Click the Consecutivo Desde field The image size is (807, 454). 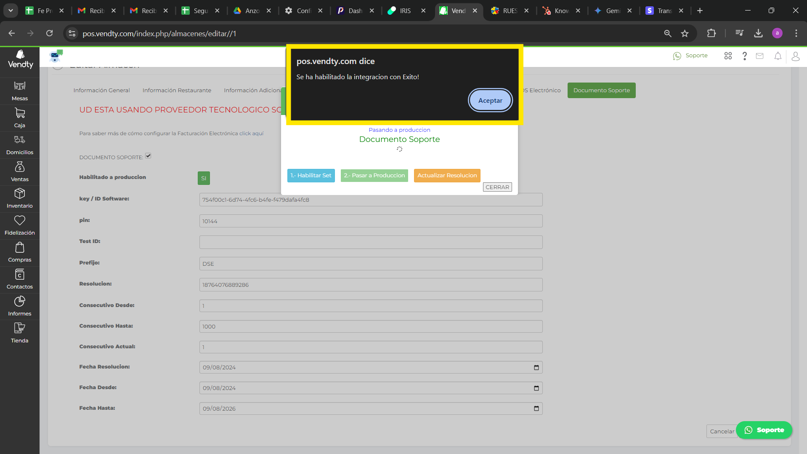371,306
